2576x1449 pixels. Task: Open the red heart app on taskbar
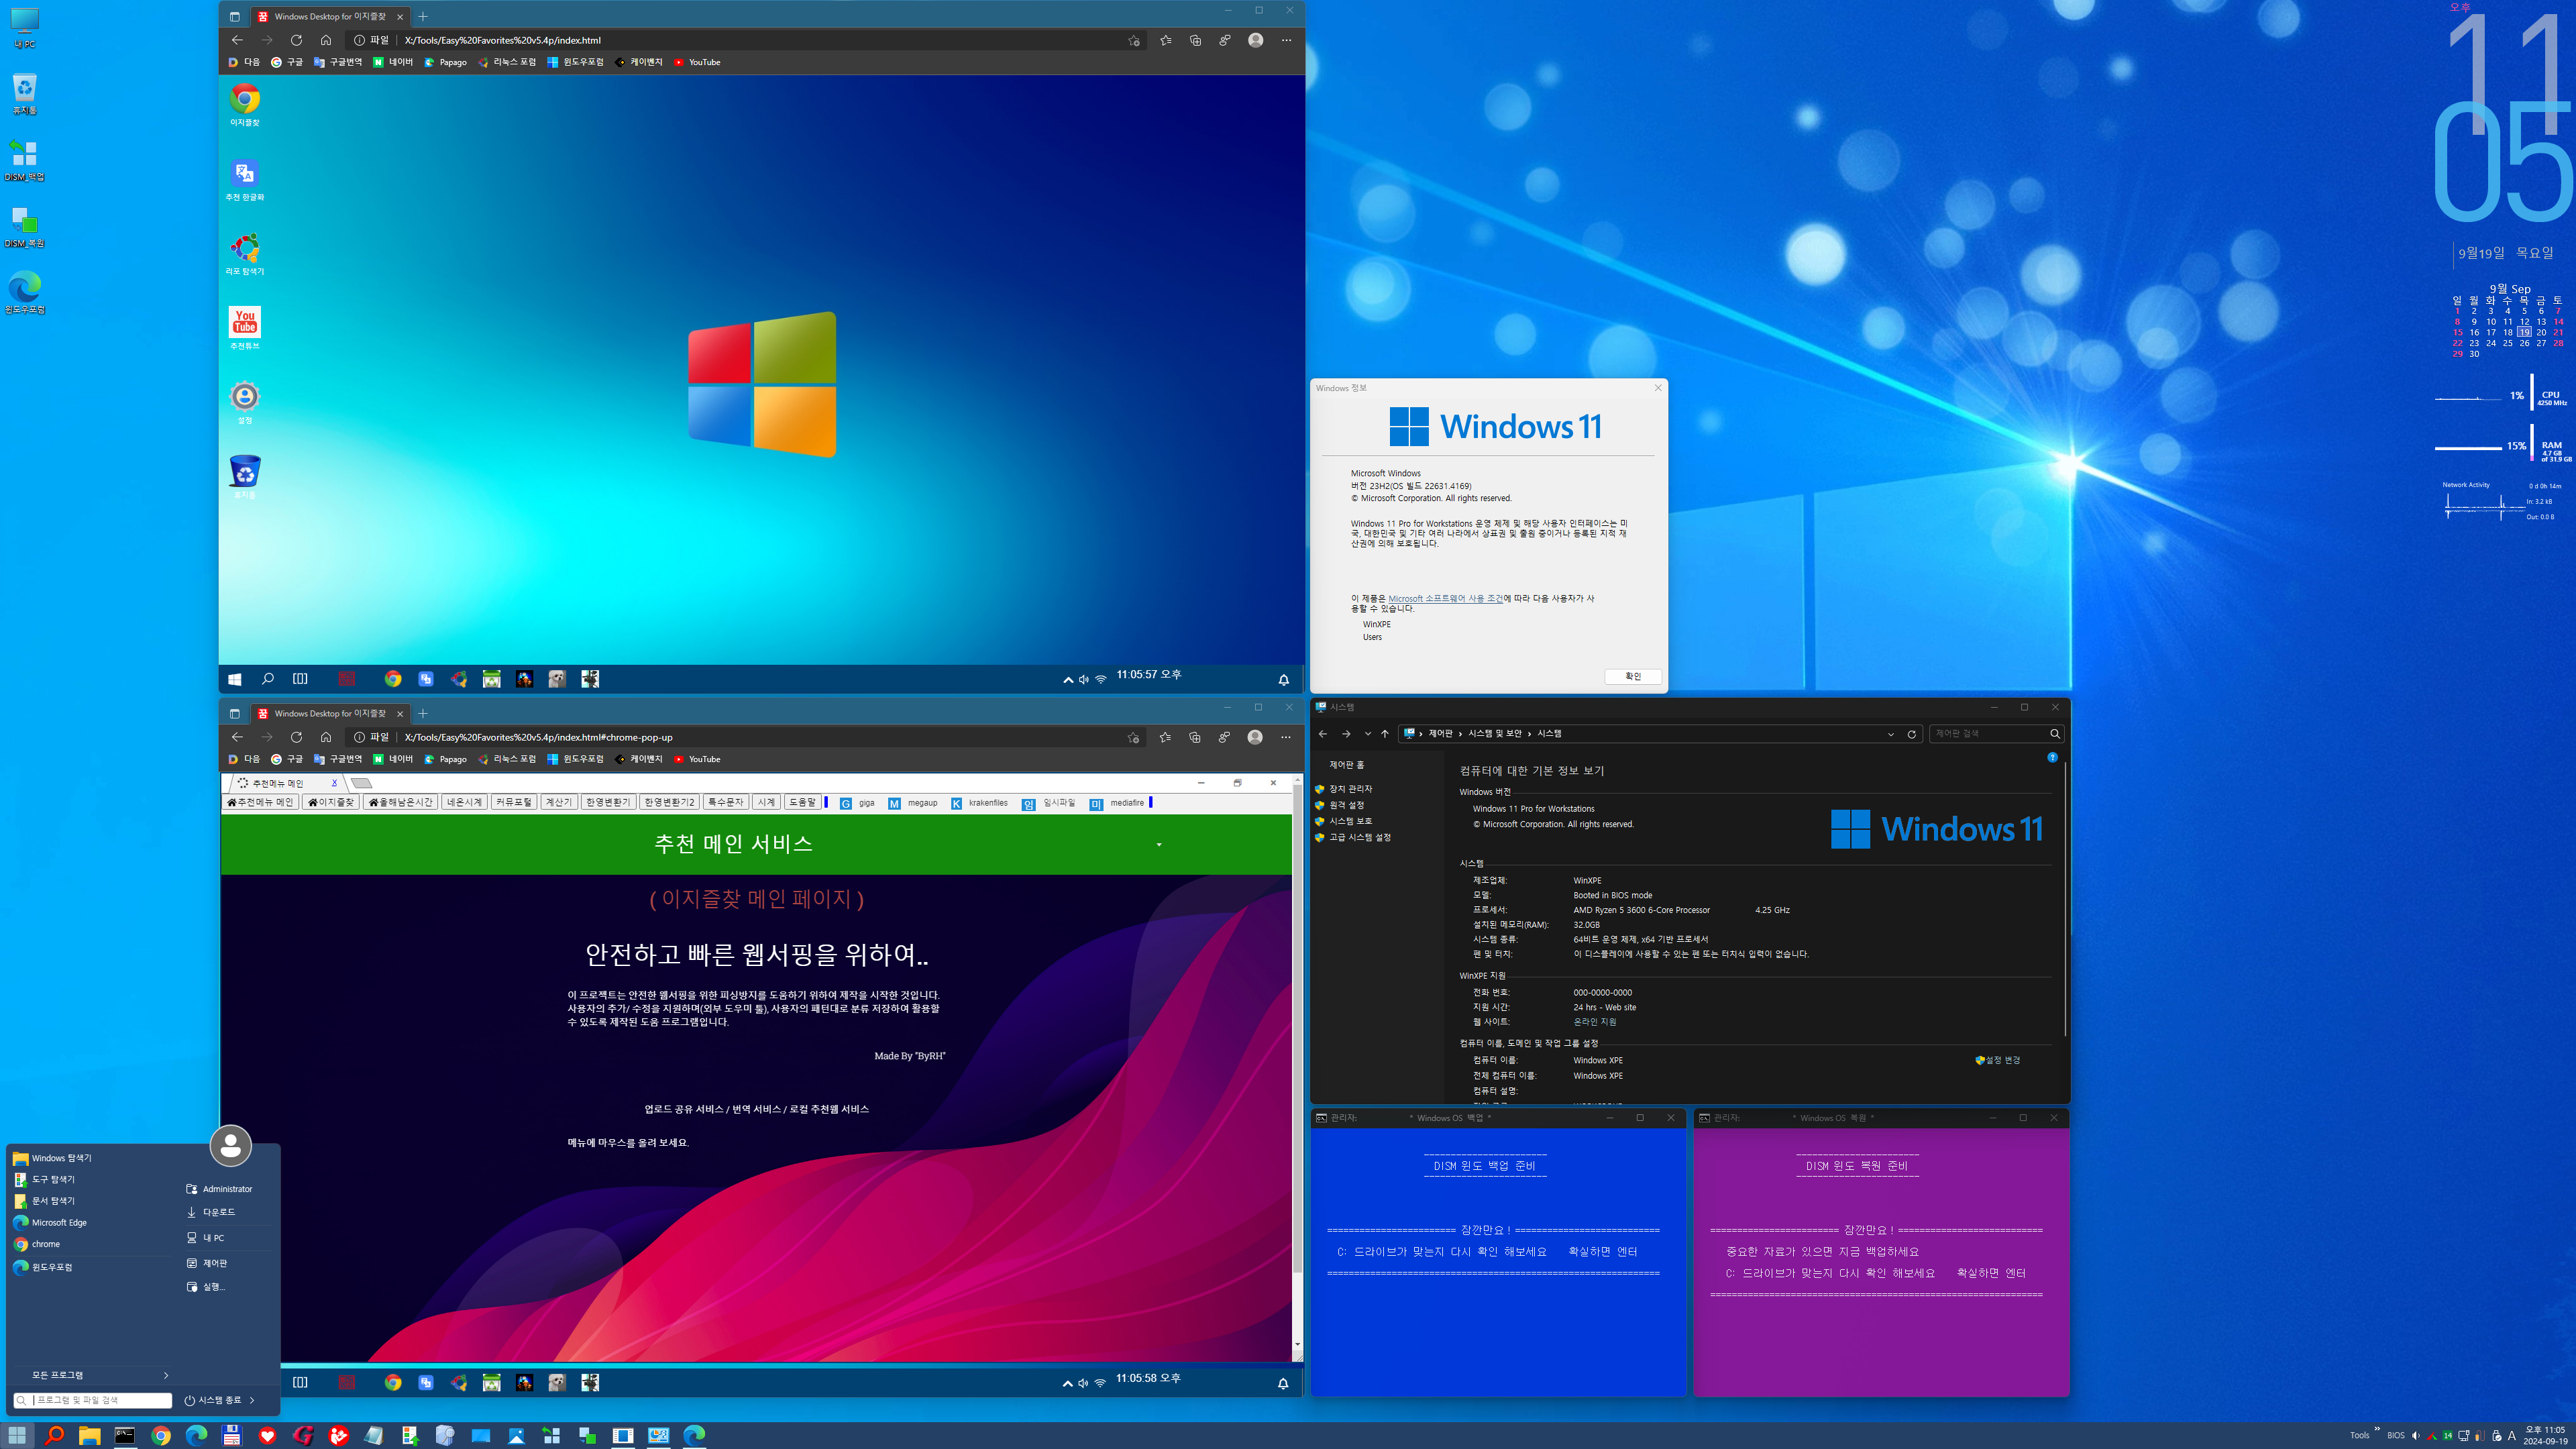[267, 1435]
